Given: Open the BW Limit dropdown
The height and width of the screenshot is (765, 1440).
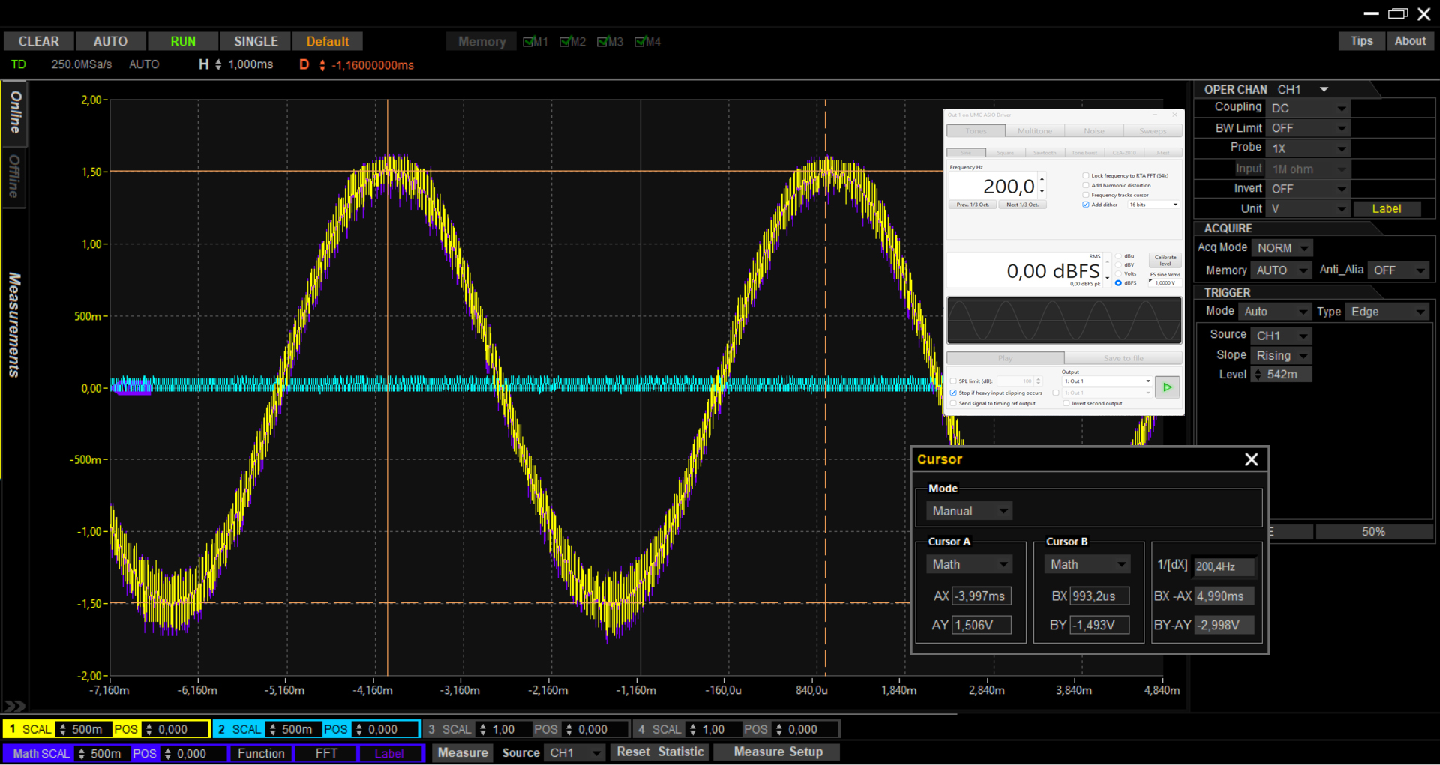Looking at the screenshot, I should click(1307, 128).
